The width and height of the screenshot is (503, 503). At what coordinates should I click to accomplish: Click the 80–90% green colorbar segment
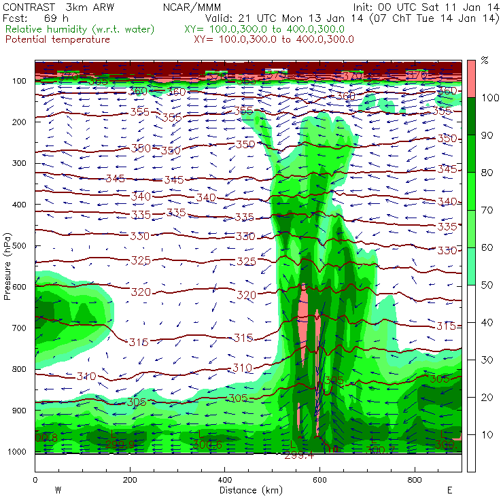click(x=471, y=154)
